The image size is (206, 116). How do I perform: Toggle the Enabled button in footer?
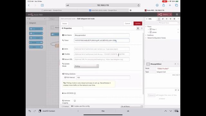click(65, 106)
